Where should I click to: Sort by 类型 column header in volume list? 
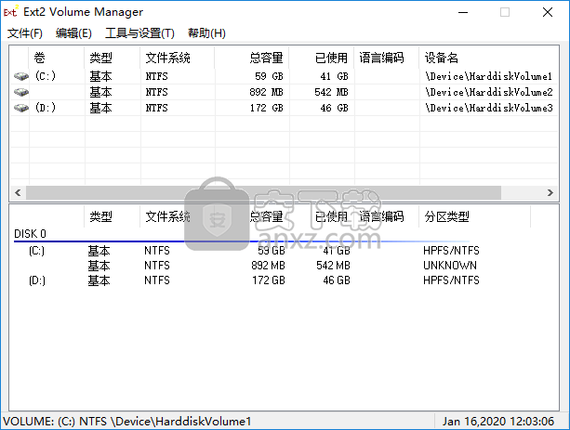[113, 58]
